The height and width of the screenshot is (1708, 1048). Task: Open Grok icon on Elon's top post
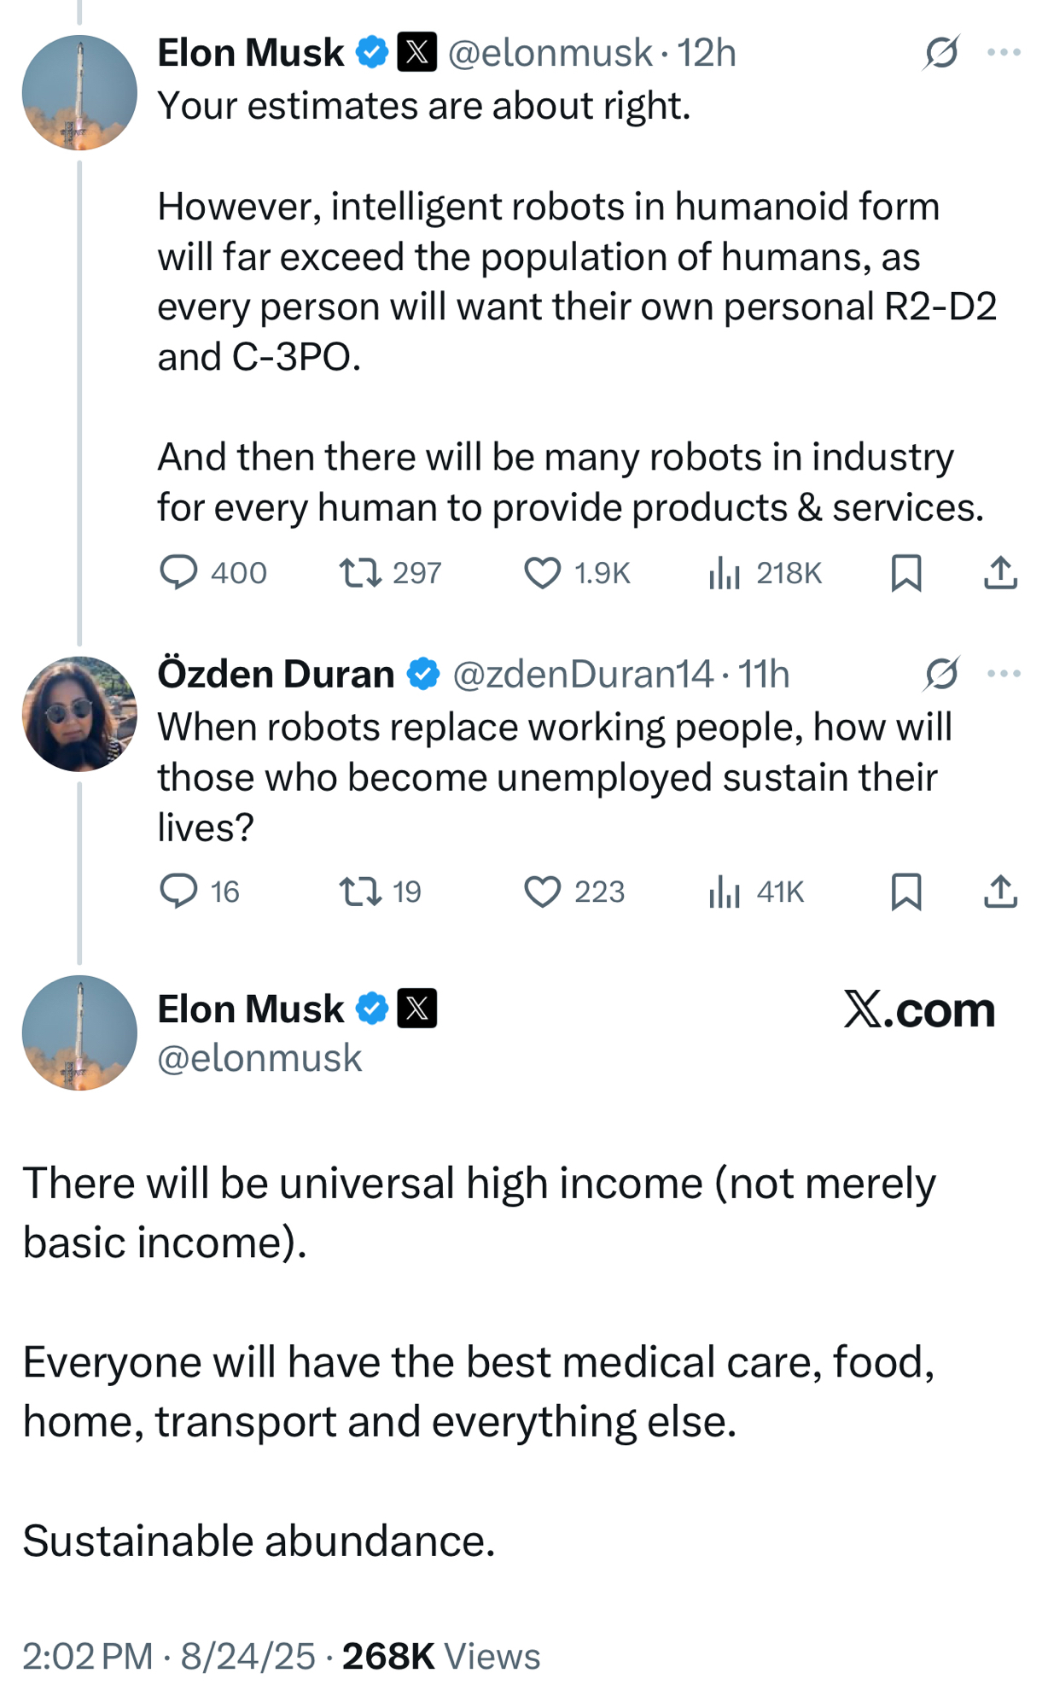(941, 53)
